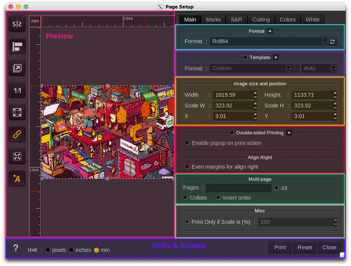Check Print Only if Scale is (%)
The image size is (351, 266).
[x=187, y=222]
